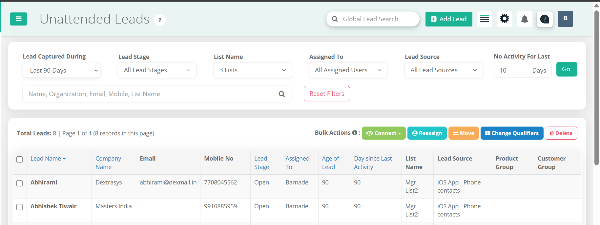Image resolution: width=600 pixels, height=225 pixels.
Task: Click the scrollbar up arrow
Action: coord(596,6)
